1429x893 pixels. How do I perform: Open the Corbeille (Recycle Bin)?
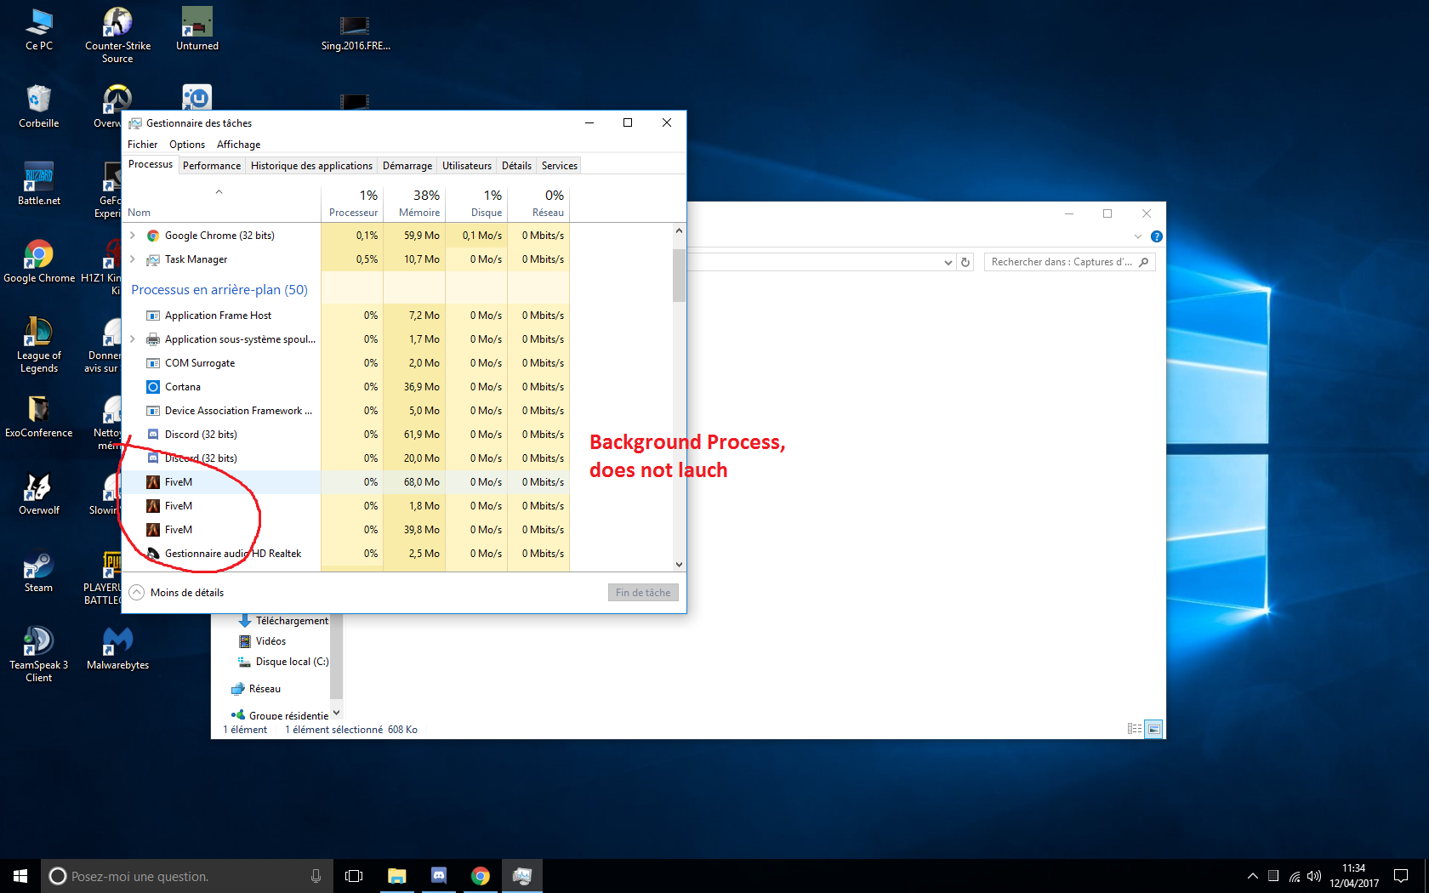[x=38, y=102]
